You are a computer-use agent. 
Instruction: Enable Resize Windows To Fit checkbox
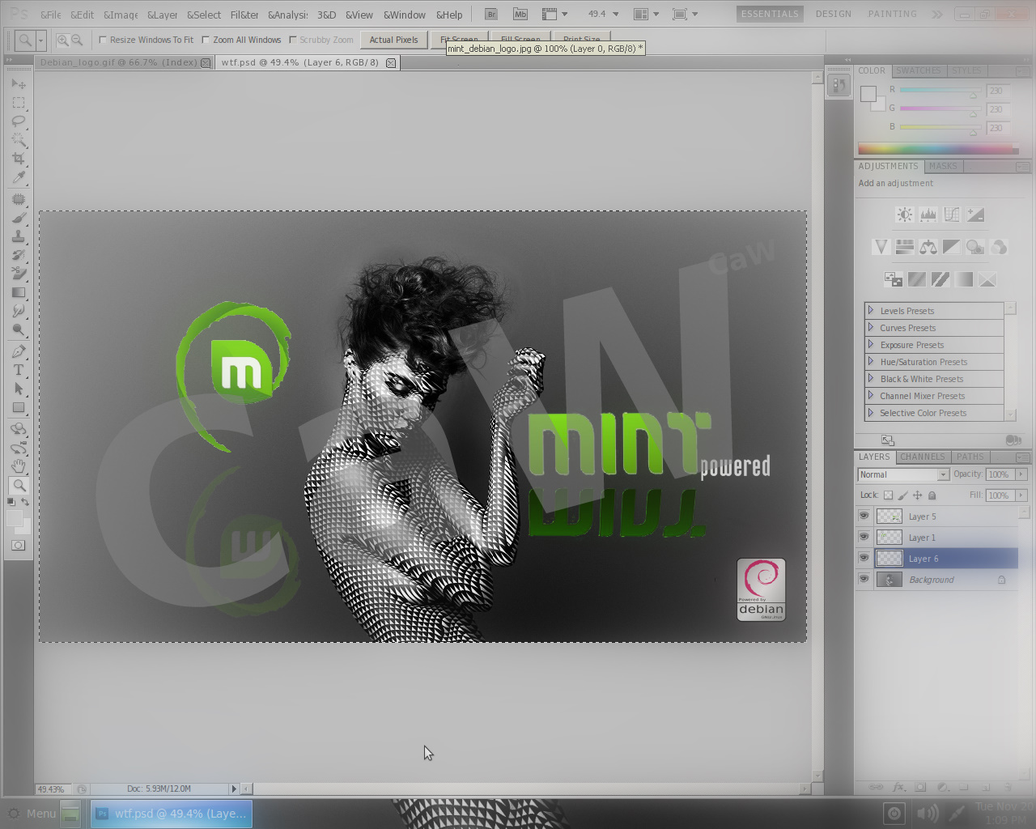tap(103, 40)
